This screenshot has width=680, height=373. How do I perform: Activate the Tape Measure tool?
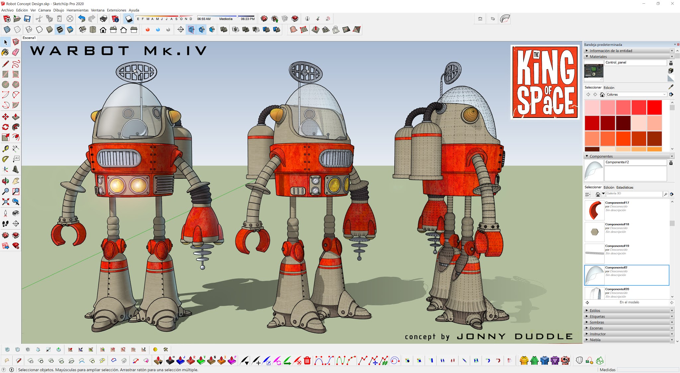pyautogui.click(x=5, y=149)
